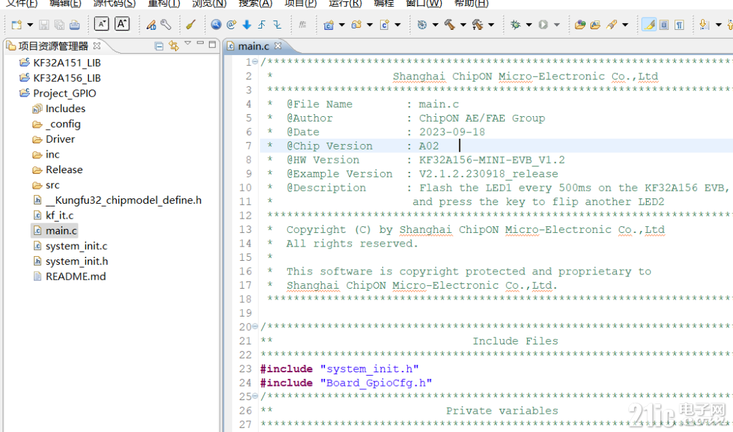Select KF32A151_LIB project

pos(67,62)
